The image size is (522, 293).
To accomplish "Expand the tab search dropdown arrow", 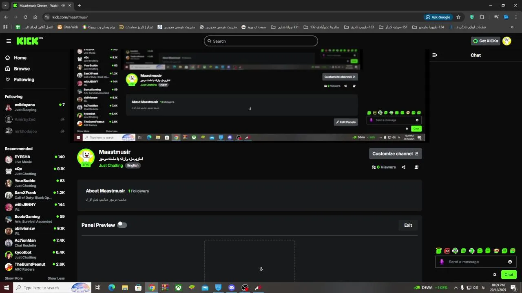I will 5,6.
